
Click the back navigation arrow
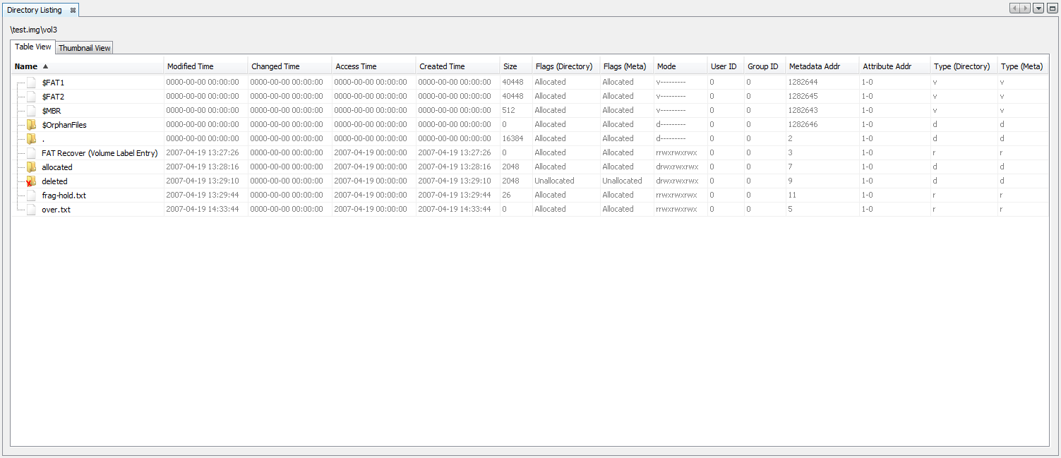tap(1014, 8)
